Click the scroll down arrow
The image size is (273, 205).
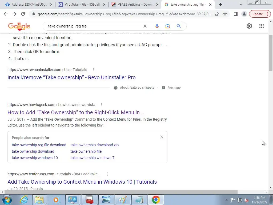click(x=271, y=188)
